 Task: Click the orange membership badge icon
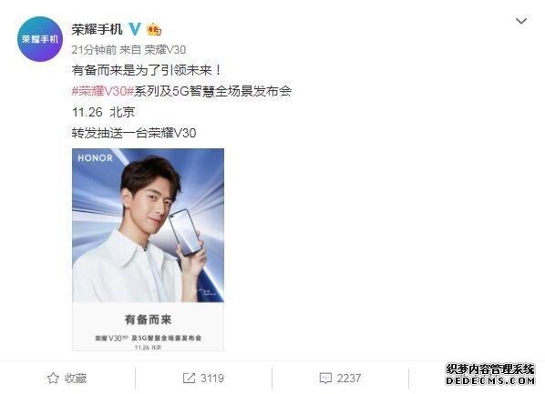[x=154, y=29]
